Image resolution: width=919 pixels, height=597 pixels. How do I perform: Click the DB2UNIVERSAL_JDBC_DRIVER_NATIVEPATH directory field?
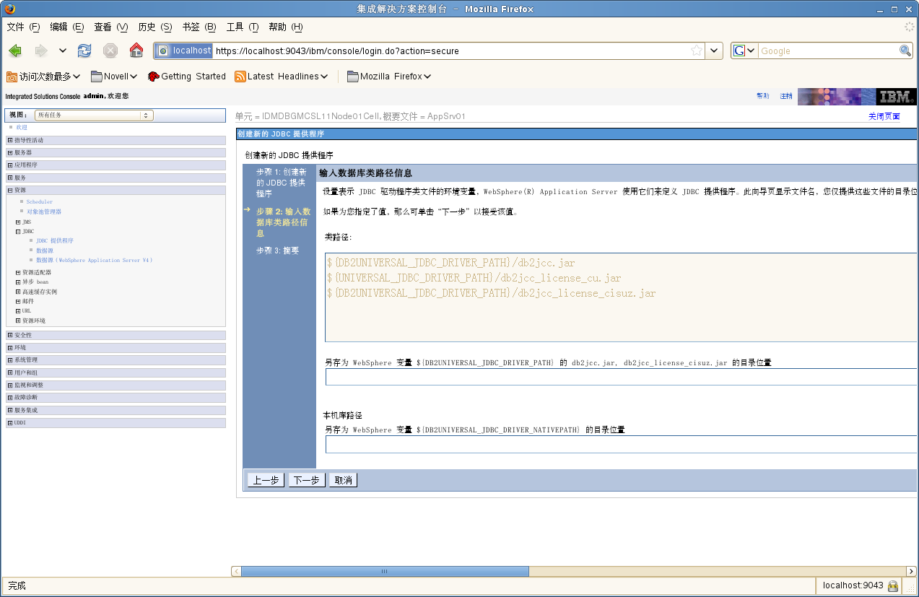click(621, 444)
